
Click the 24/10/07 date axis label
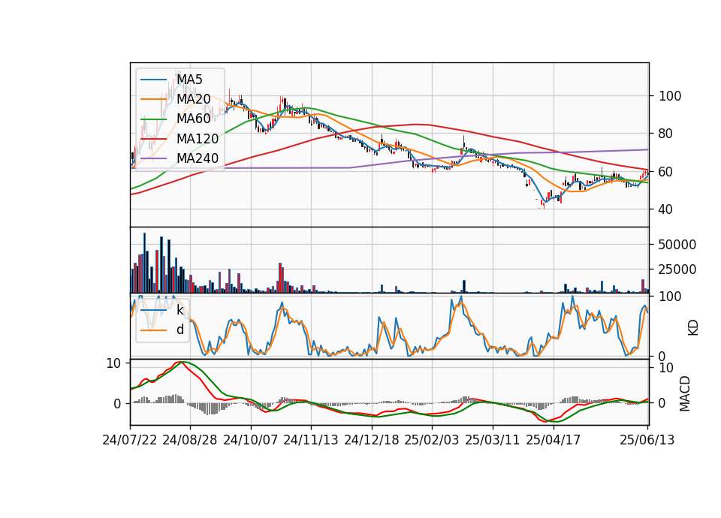click(x=251, y=440)
